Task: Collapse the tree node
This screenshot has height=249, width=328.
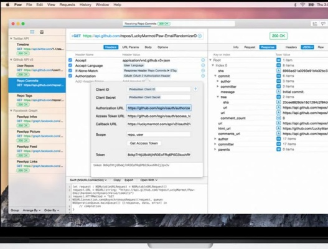Action: (x=218, y=97)
